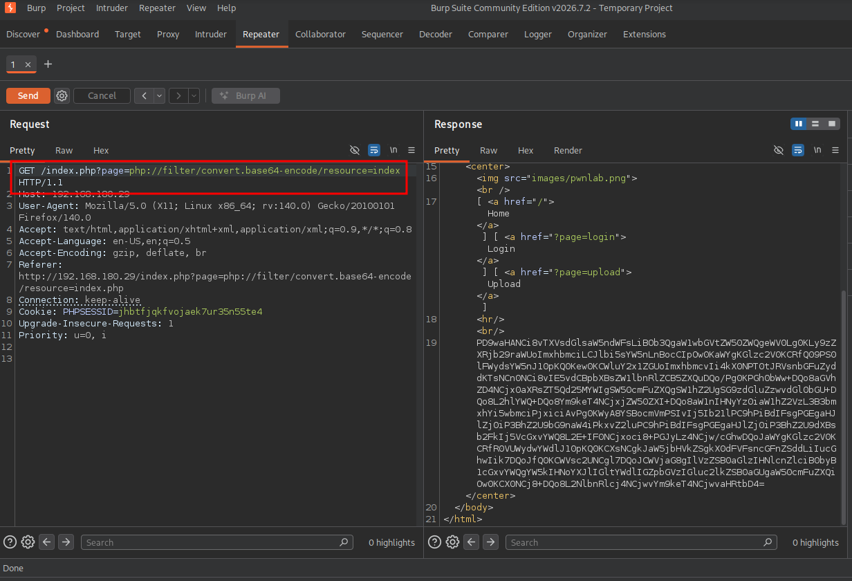Viewport: 852px width, 581px height.
Task: Open Repeater send settings gear icon
Action: pyautogui.click(x=62, y=95)
